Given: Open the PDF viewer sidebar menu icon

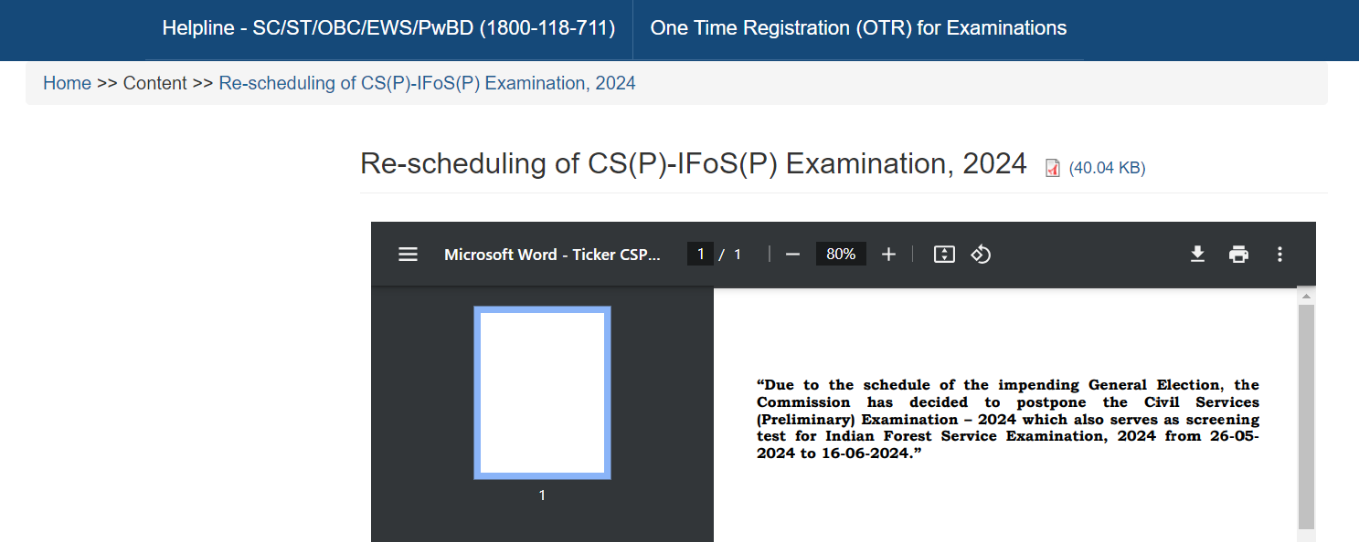Looking at the screenshot, I should tap(408, 255).
